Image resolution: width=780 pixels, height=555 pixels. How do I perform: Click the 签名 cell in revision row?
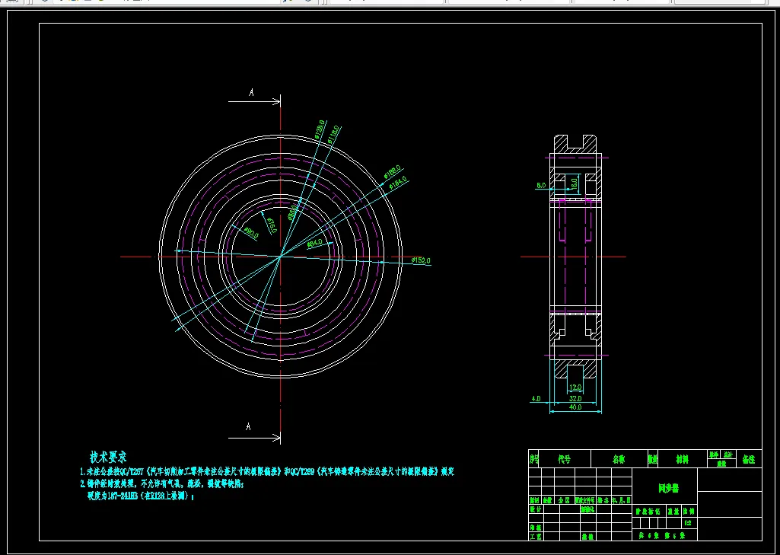[x=603, y=499]
